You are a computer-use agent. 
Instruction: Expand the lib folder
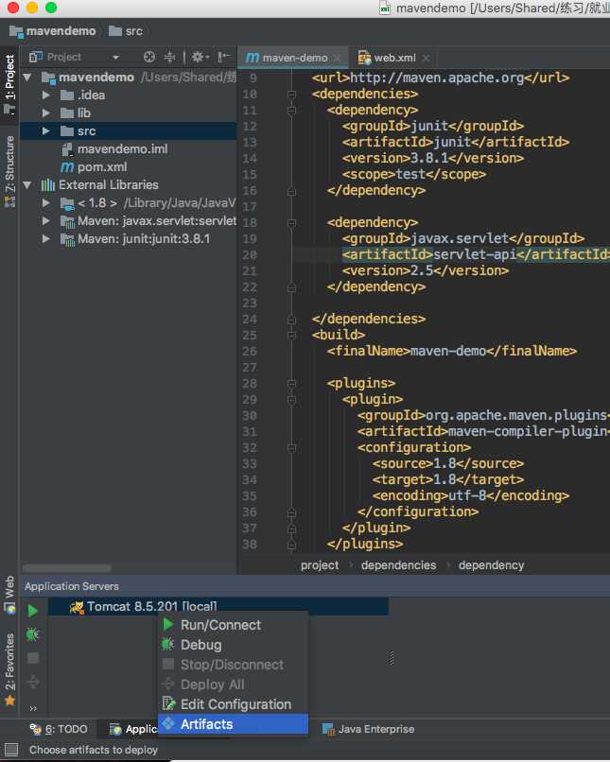point(46,113)
